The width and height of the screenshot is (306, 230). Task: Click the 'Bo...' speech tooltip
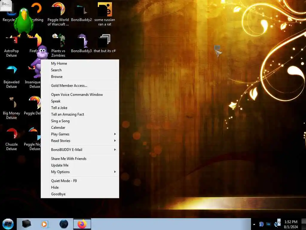[x=6, y=5]
